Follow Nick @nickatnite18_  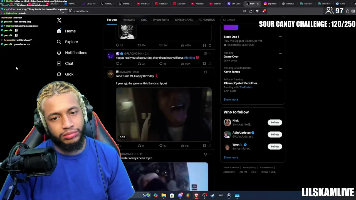[275, 122]
